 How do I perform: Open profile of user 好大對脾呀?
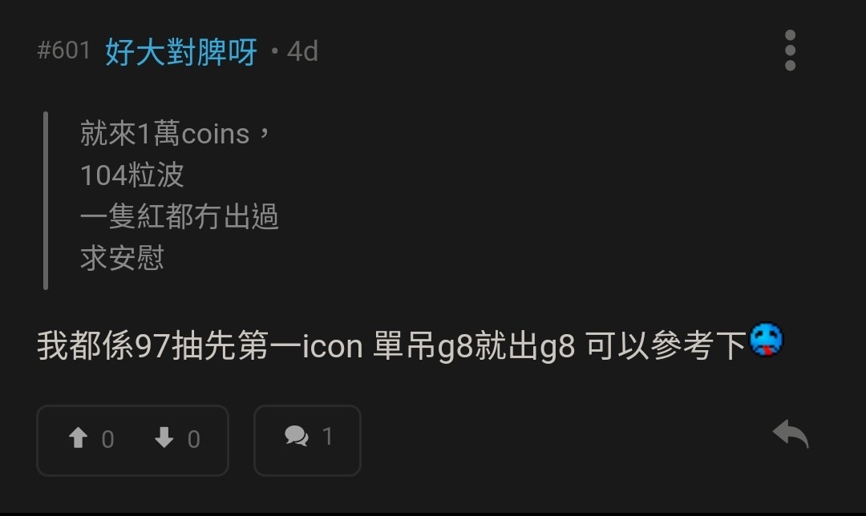click(x=181, y=52)
